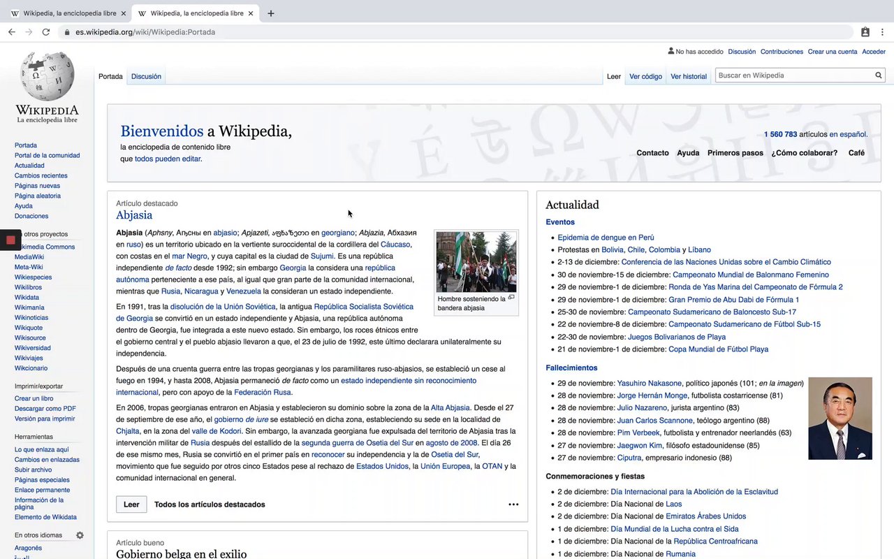
Task: Open the Ver historial tab
Action: pyautogui.click(x=689, y=76)
